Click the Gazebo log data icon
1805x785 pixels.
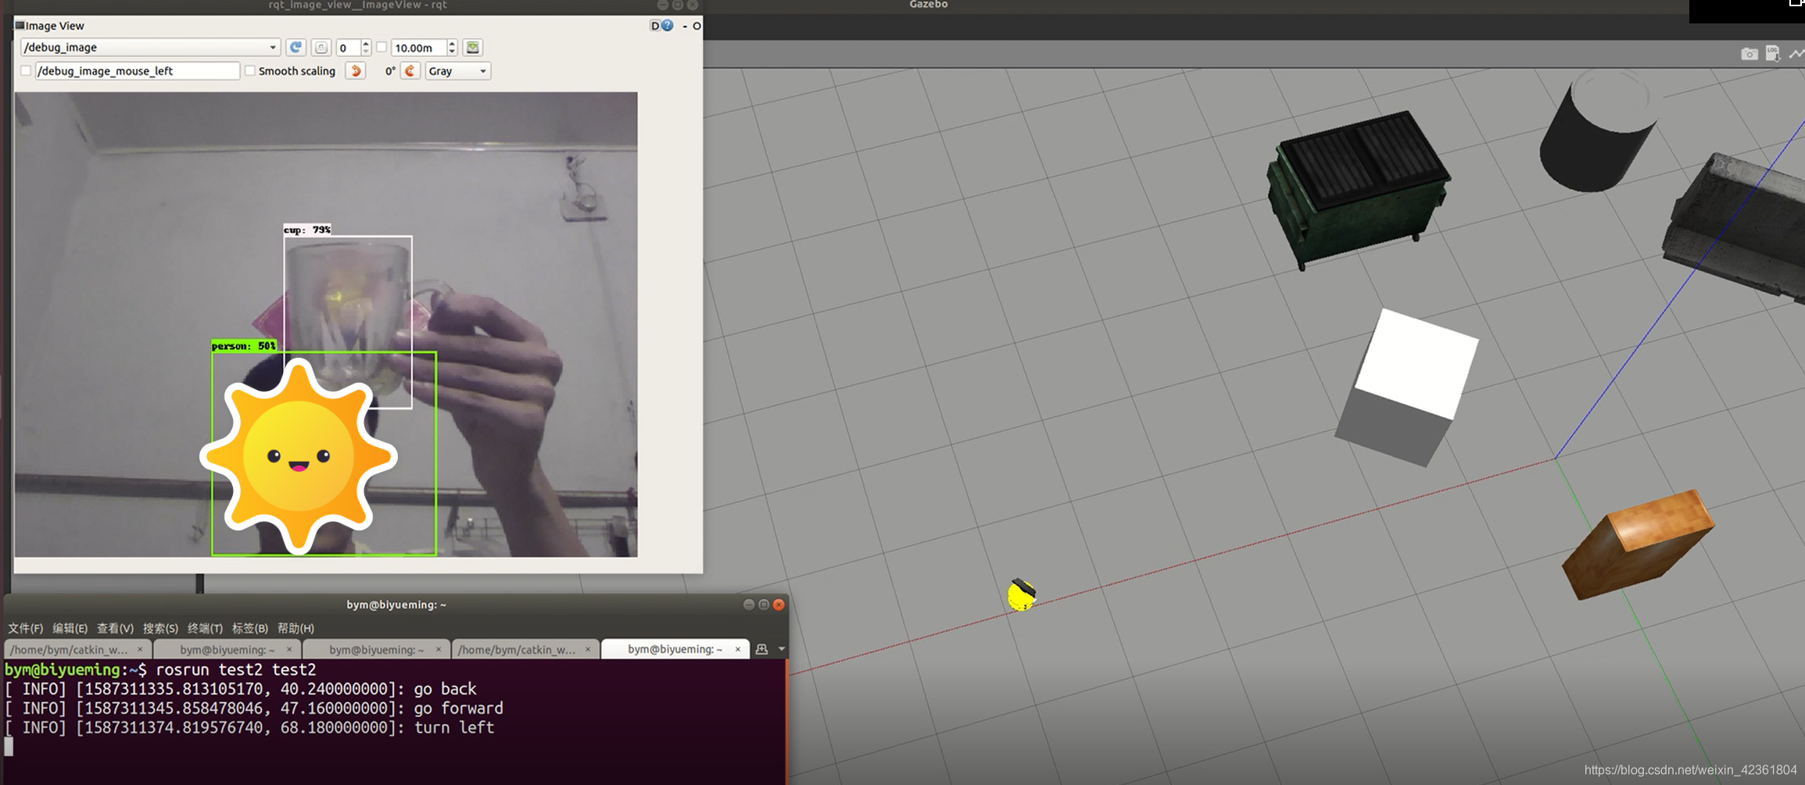pos(1773,54)
